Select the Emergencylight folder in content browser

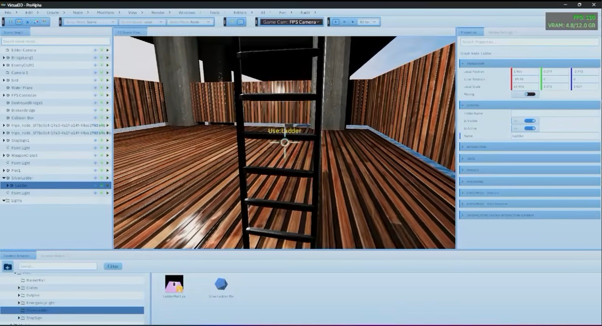[41, 303]
